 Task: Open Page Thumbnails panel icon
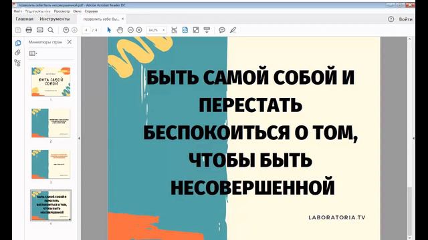[18, 43]
